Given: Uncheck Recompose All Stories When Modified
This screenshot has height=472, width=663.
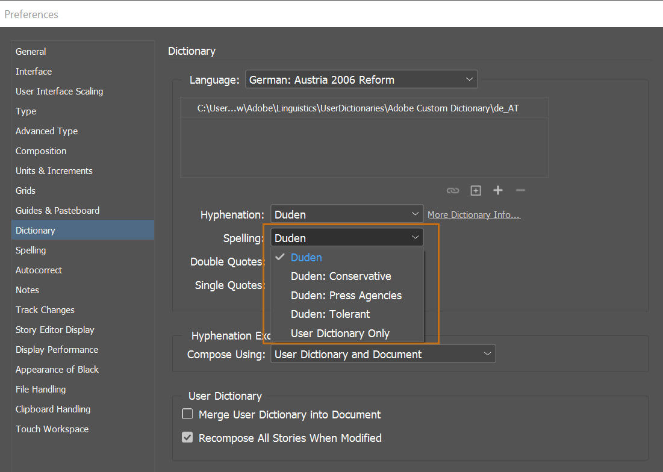Looking at the screenshot, I should [x=188, y=438].
